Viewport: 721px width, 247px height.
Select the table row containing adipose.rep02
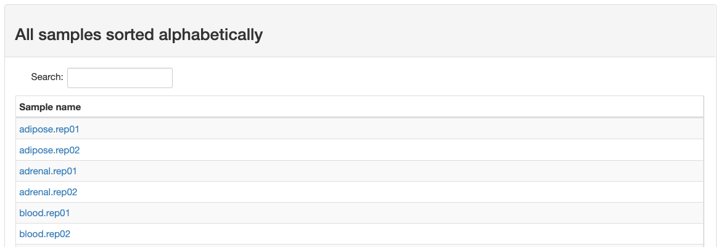pos(370,150)
